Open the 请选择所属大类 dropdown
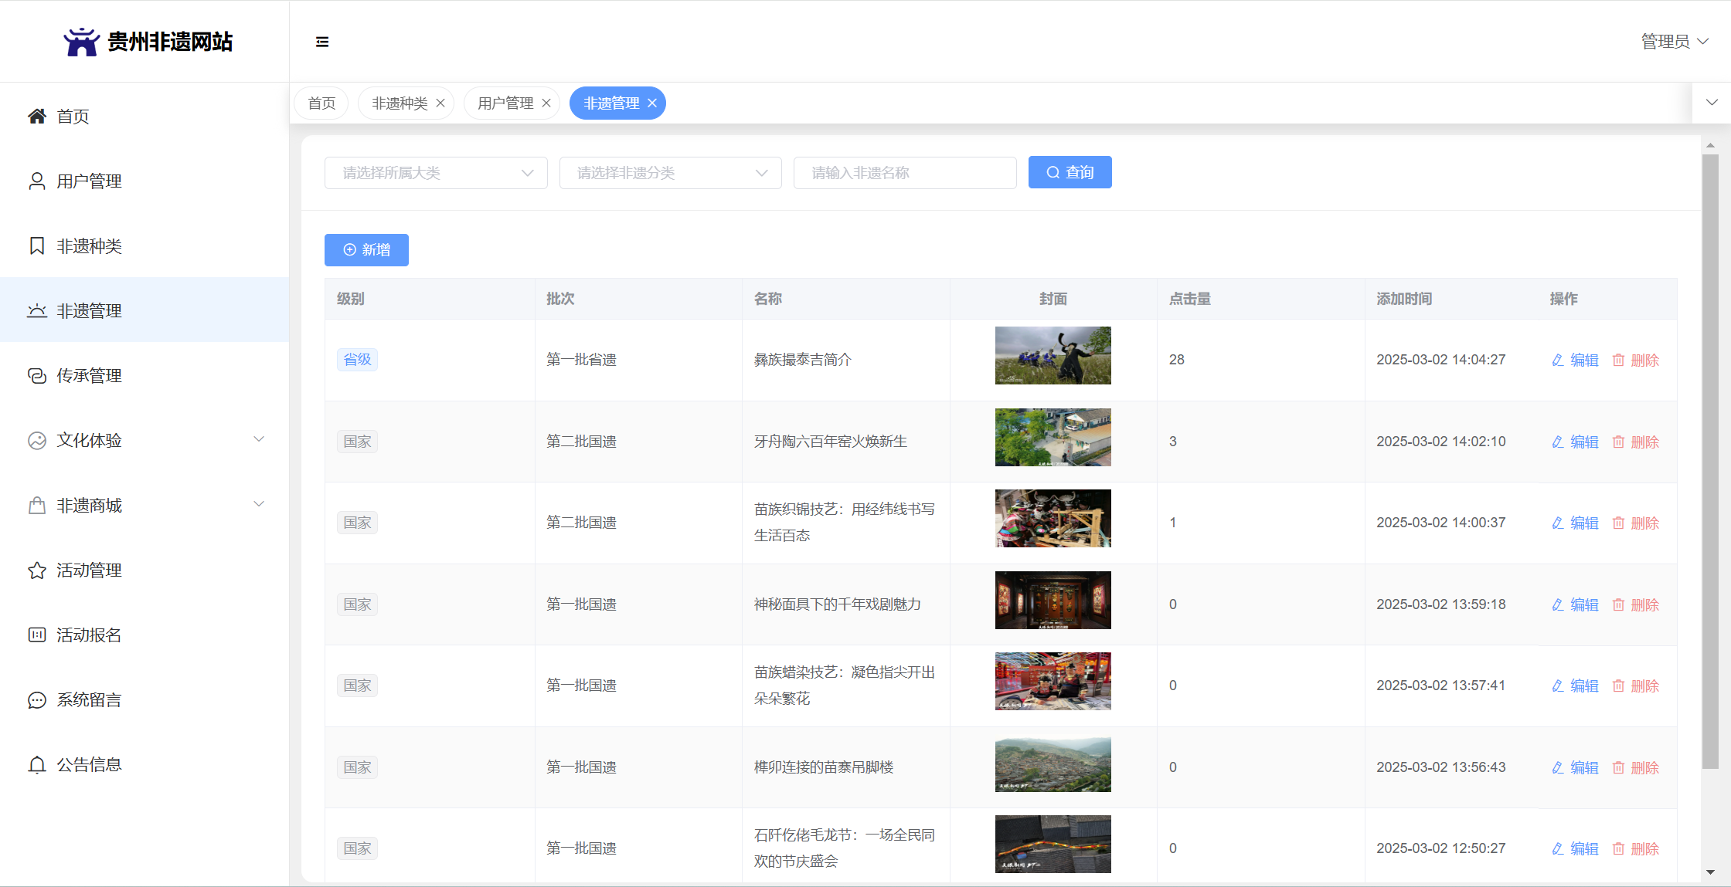This screenshot has height=887, width=1731. (436, 173)
